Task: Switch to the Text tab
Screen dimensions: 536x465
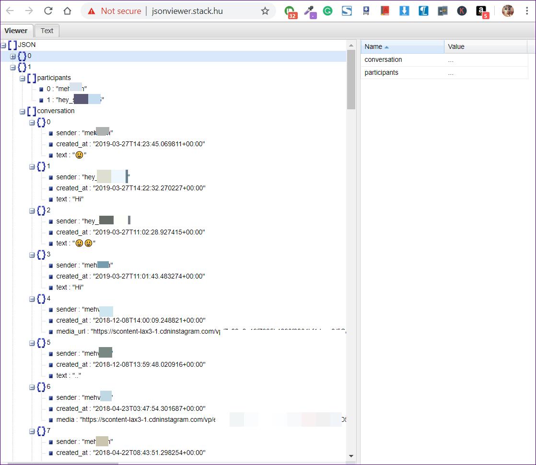Action: [47, 31]
